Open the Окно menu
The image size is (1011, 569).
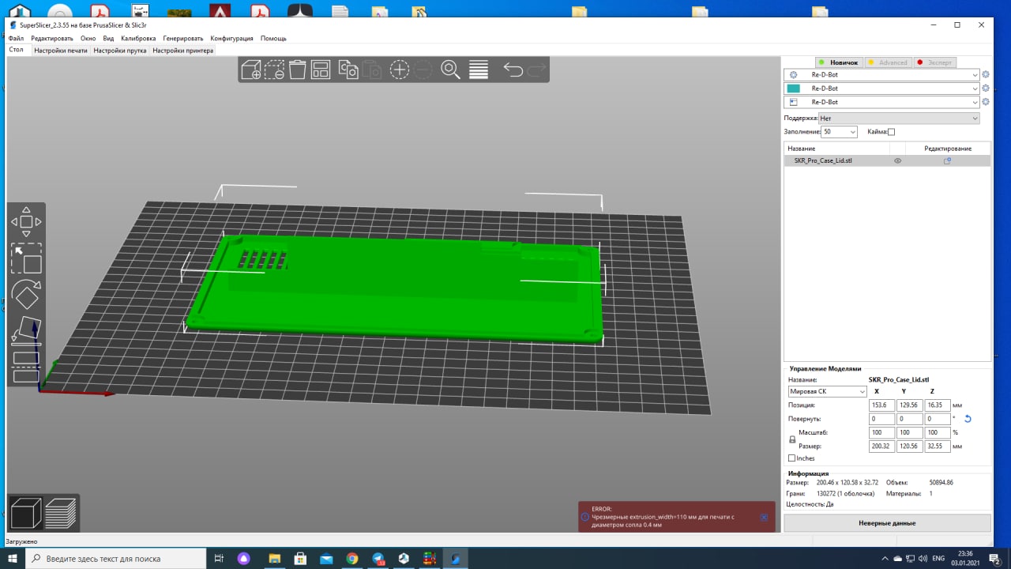point(88,38)
